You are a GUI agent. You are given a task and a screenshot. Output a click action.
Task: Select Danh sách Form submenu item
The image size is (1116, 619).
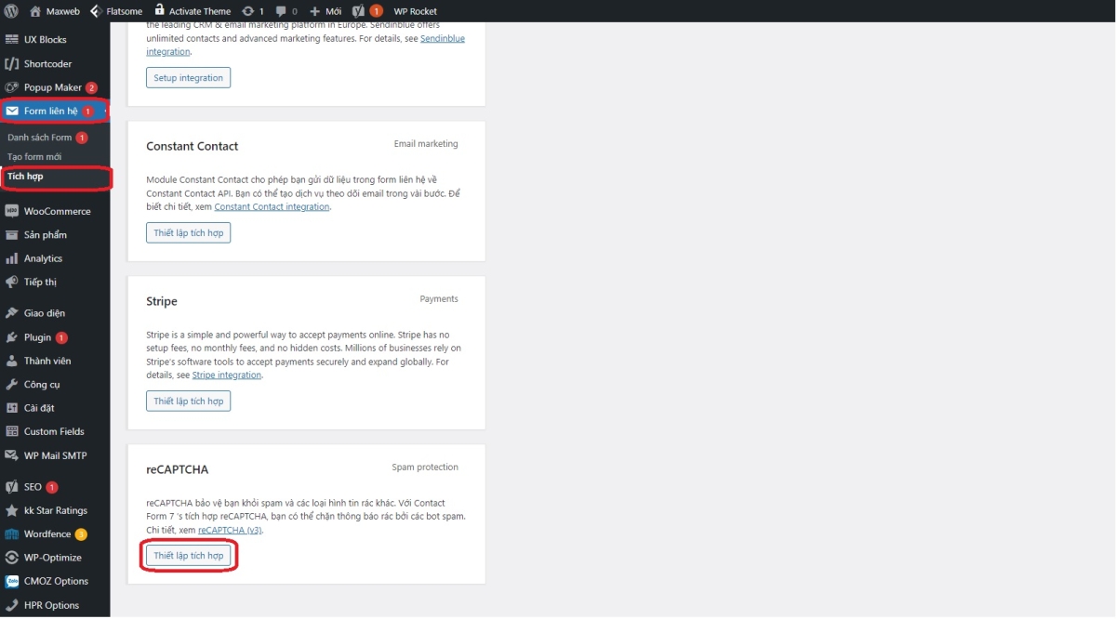click(39, 138)
